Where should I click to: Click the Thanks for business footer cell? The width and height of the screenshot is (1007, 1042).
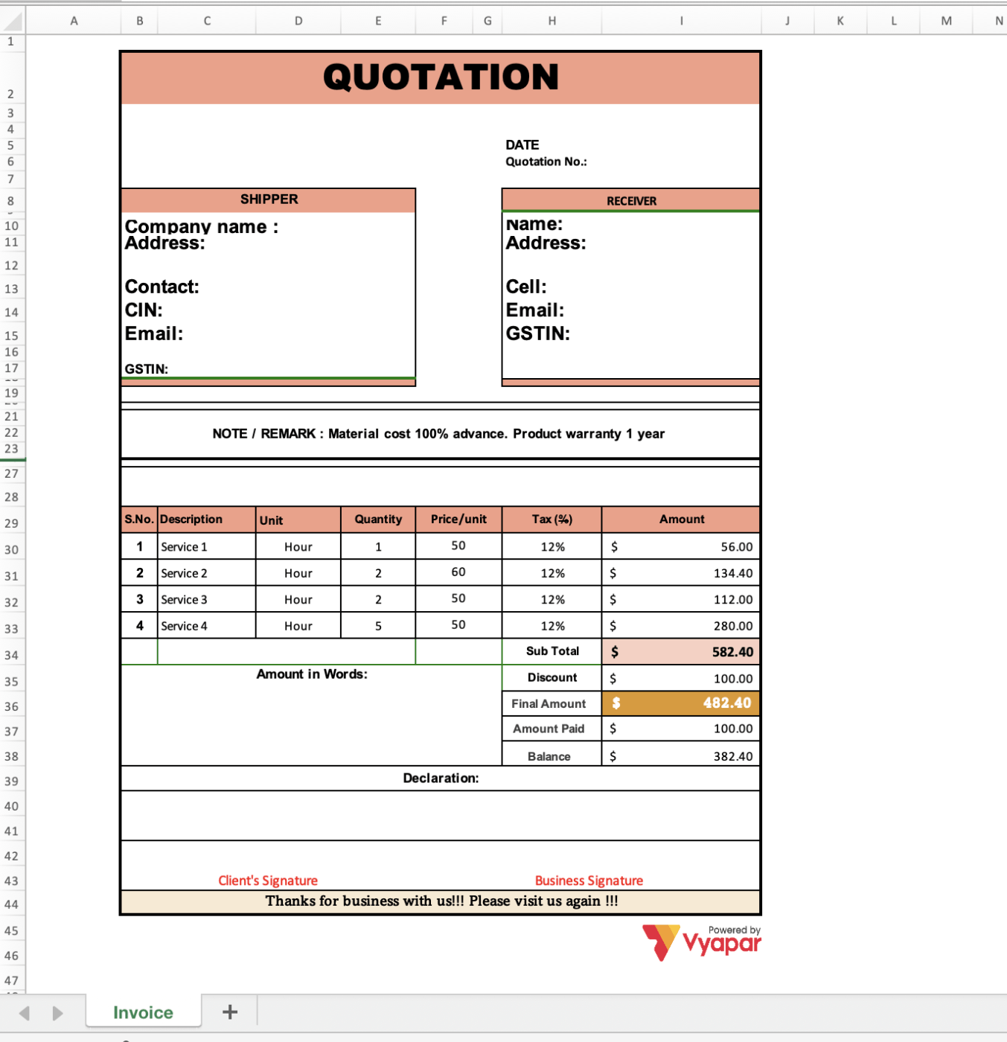[x=441, y=901]
